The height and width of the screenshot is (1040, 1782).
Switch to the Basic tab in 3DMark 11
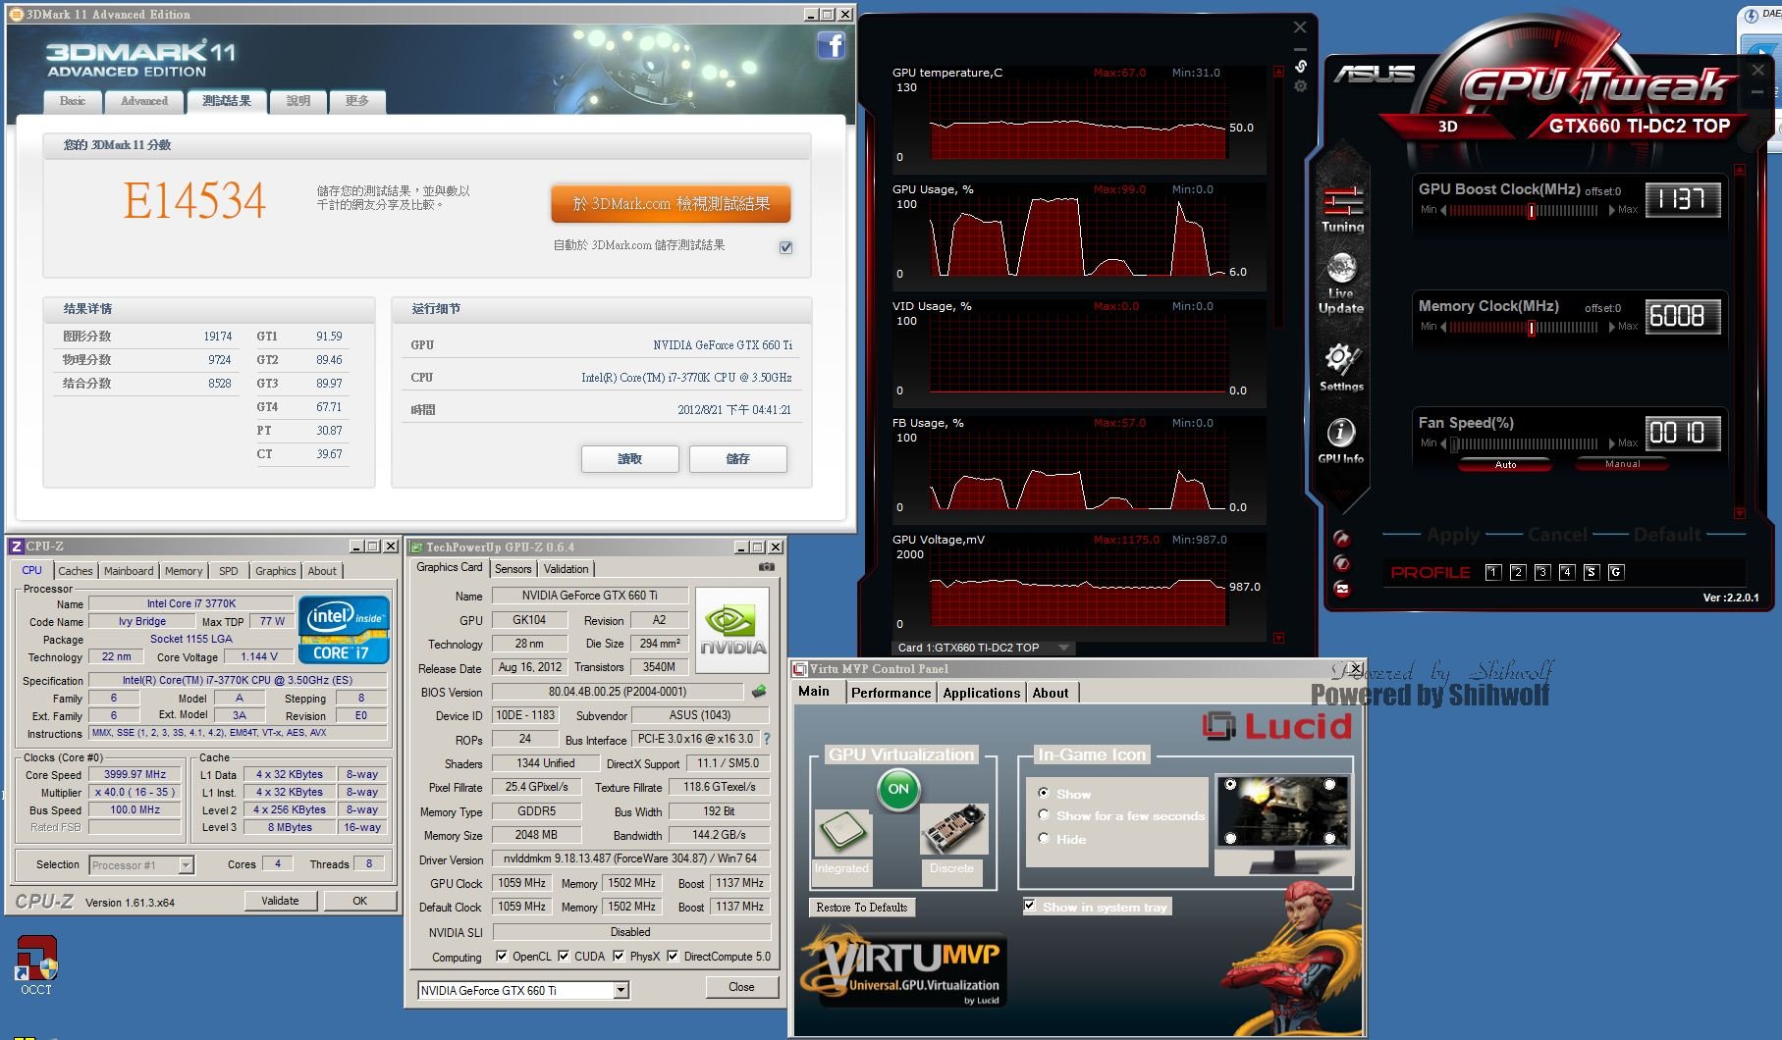(x=73, y=101)
